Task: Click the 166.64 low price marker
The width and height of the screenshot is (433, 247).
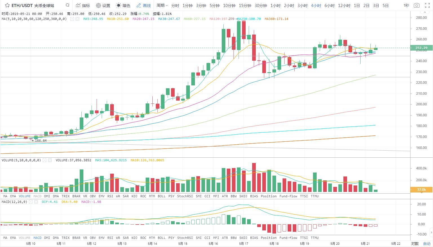Action: tap(39, 141)
